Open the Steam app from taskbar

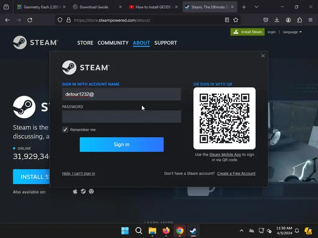pyautogui.click(x=193, y=231)
